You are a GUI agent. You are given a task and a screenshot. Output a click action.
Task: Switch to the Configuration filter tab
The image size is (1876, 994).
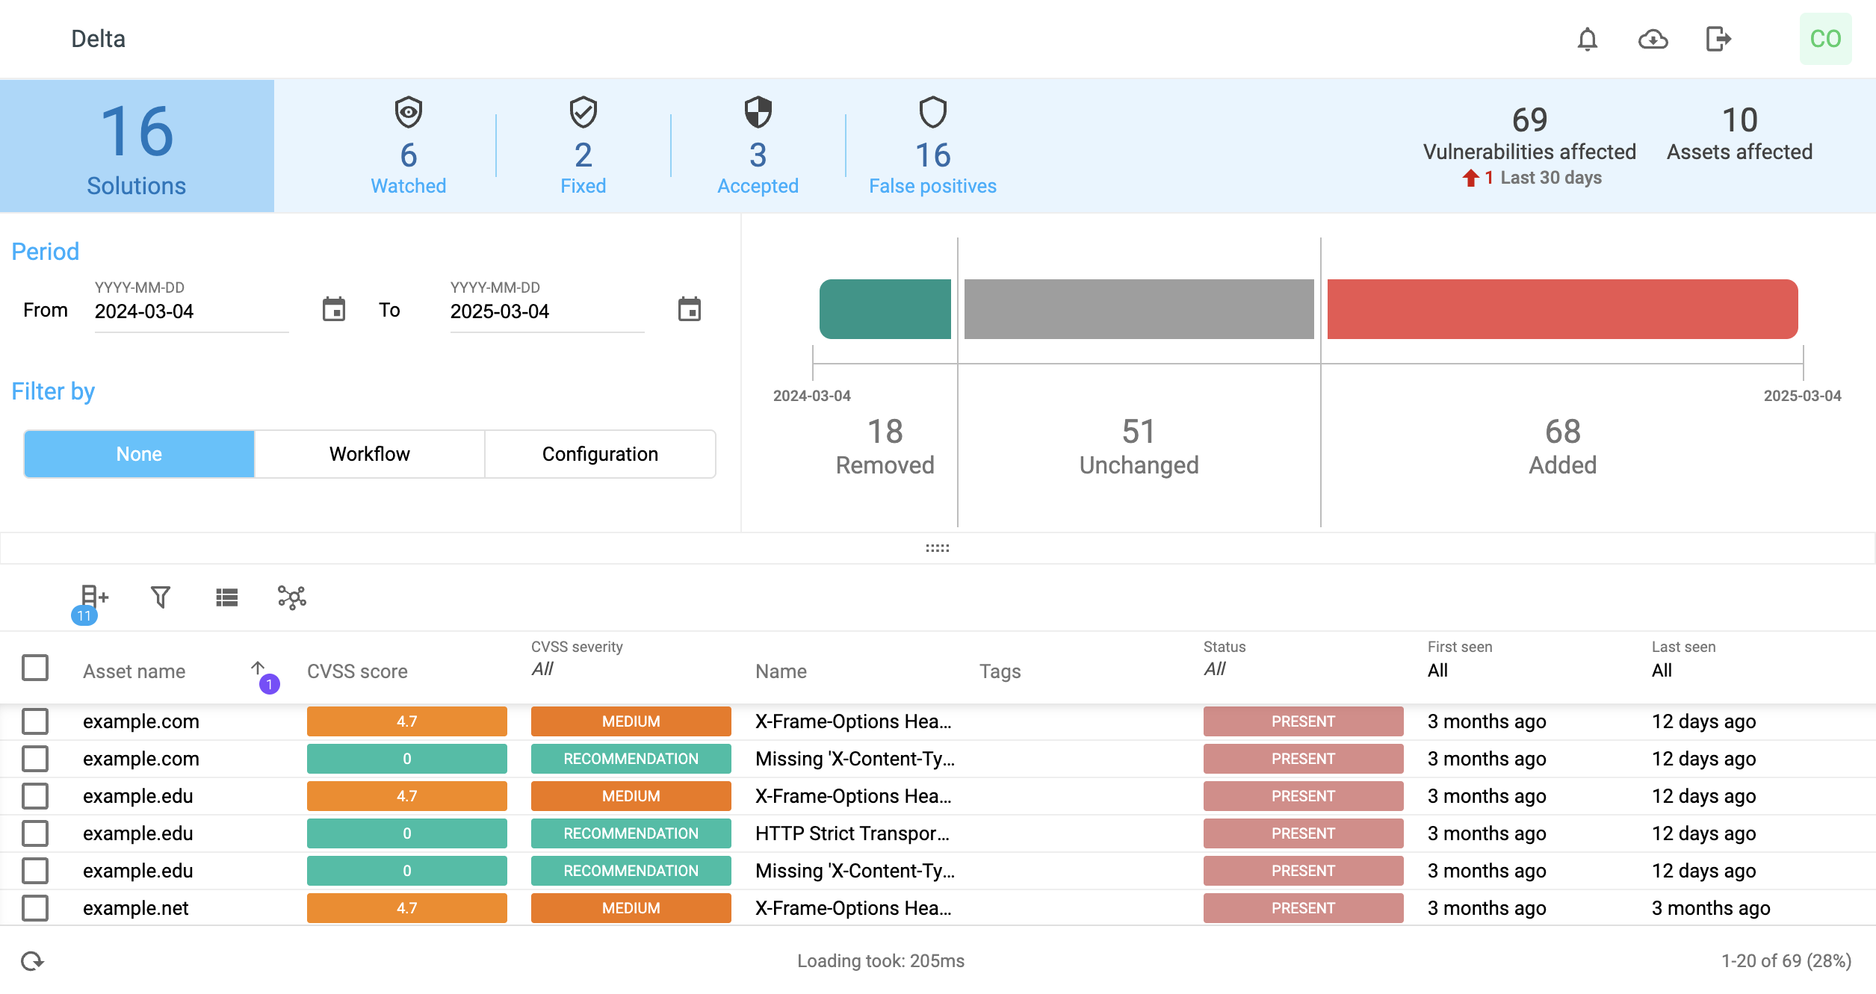(600, 454)
